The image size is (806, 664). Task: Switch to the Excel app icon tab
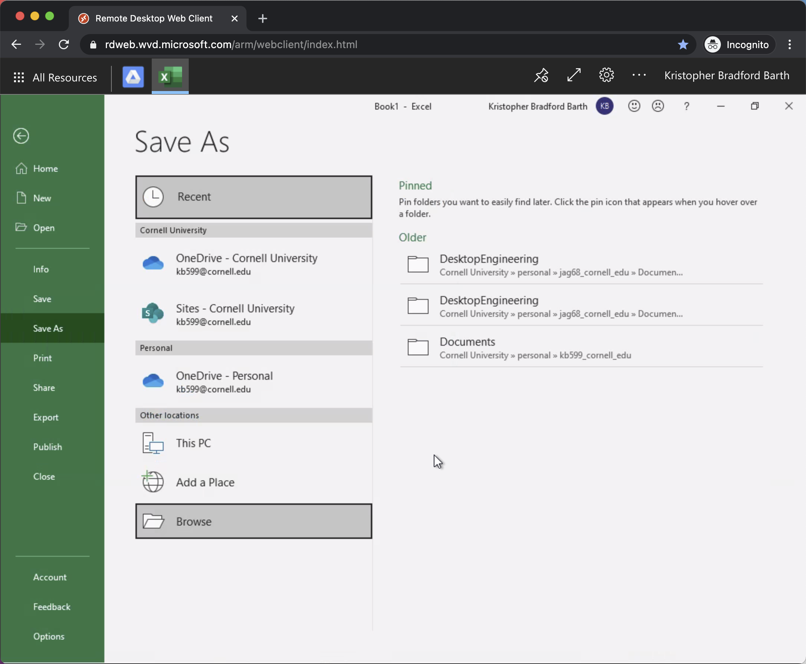point(170,77)
